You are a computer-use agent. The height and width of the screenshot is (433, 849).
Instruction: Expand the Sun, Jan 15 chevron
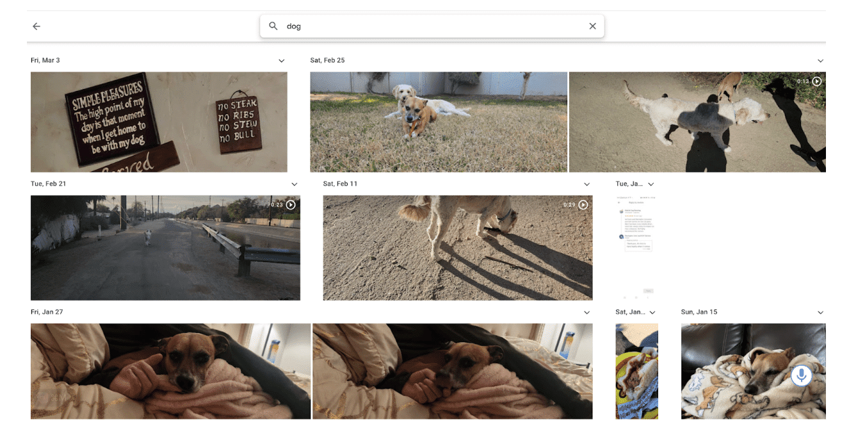(x=820, y=313)
